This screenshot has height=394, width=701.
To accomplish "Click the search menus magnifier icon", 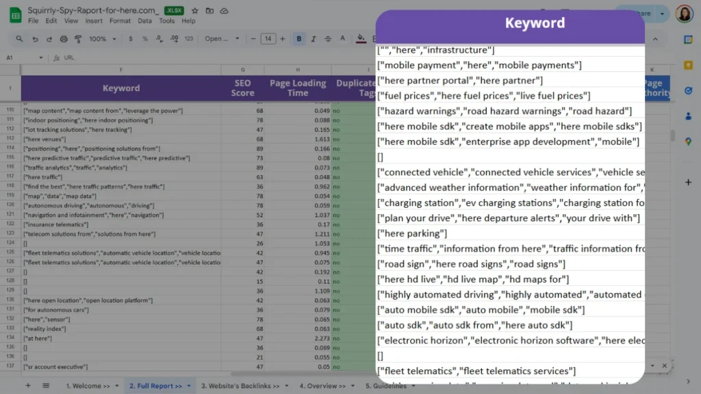I will (x=21, y=39).
